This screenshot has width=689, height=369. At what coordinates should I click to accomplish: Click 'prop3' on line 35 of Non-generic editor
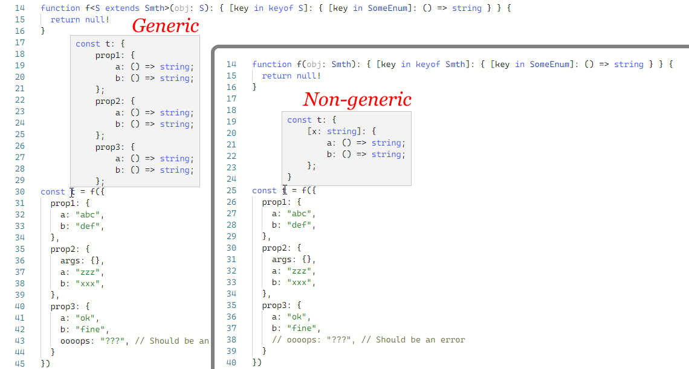point(274,305)
